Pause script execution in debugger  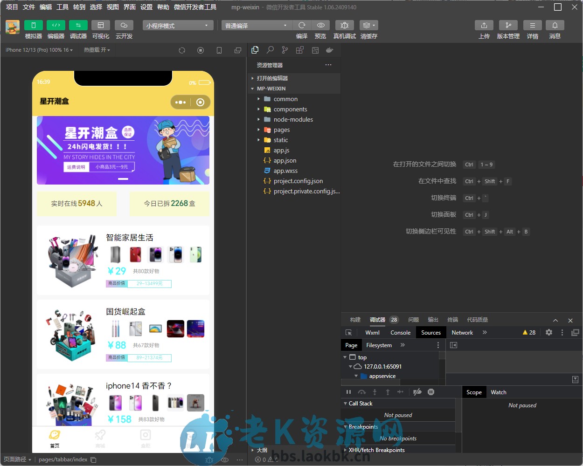(348, 392)
